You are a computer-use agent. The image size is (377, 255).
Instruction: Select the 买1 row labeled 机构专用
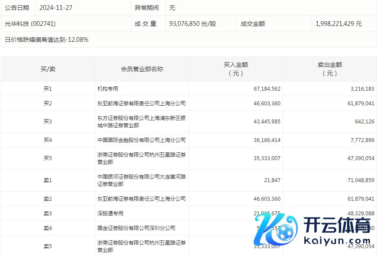pos(107,88)
